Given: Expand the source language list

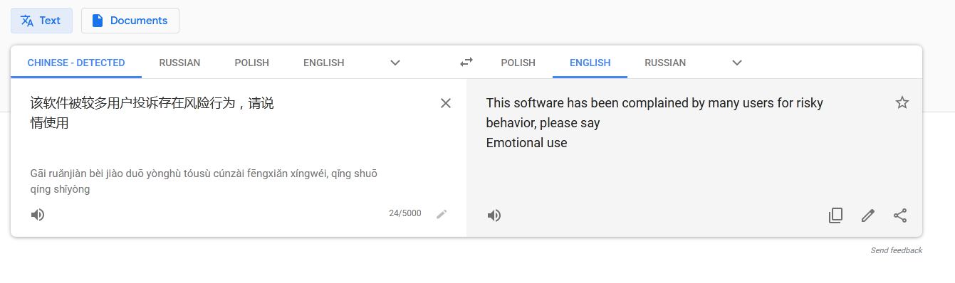Looking at the screenshot, I should click(x=395, y=63).
